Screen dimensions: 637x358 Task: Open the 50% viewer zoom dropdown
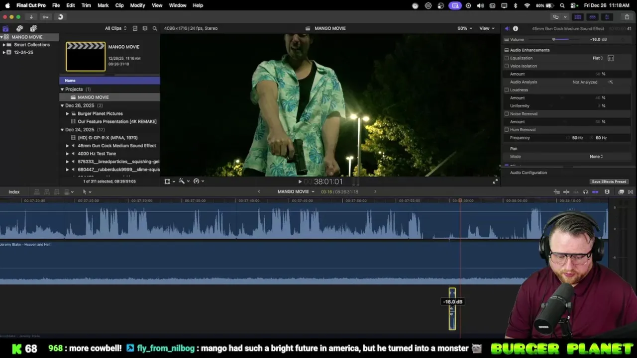(465, 28)
